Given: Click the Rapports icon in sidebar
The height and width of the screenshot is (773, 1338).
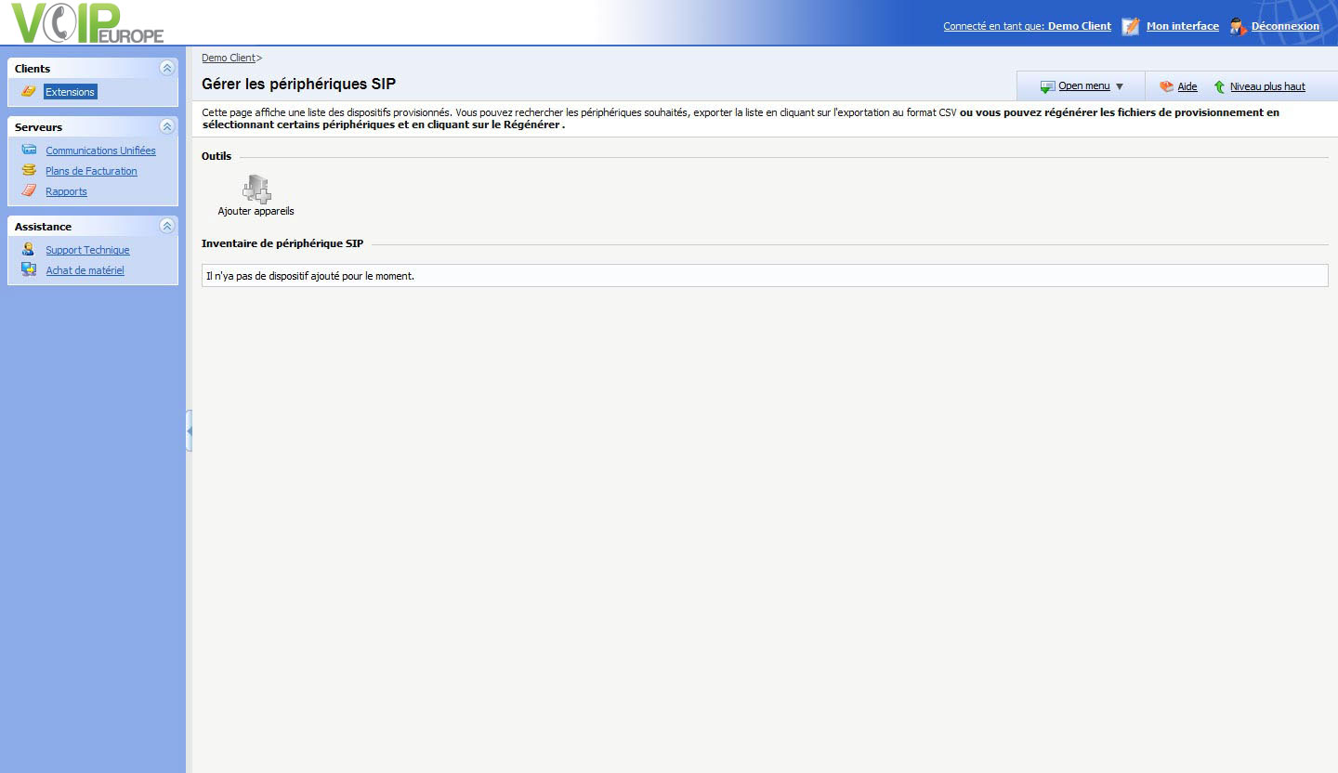Looking at the screenshot, I should click(x=29, y=190).
